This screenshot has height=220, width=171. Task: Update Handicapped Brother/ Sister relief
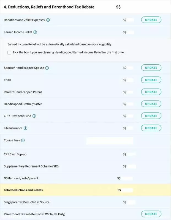pos(151,104)
